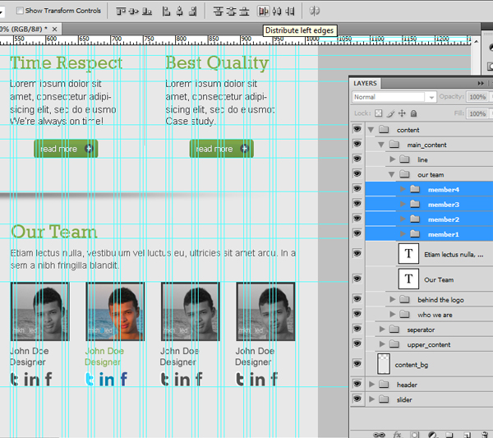Click the content_bg layer thumbnail

pos(384,364)
